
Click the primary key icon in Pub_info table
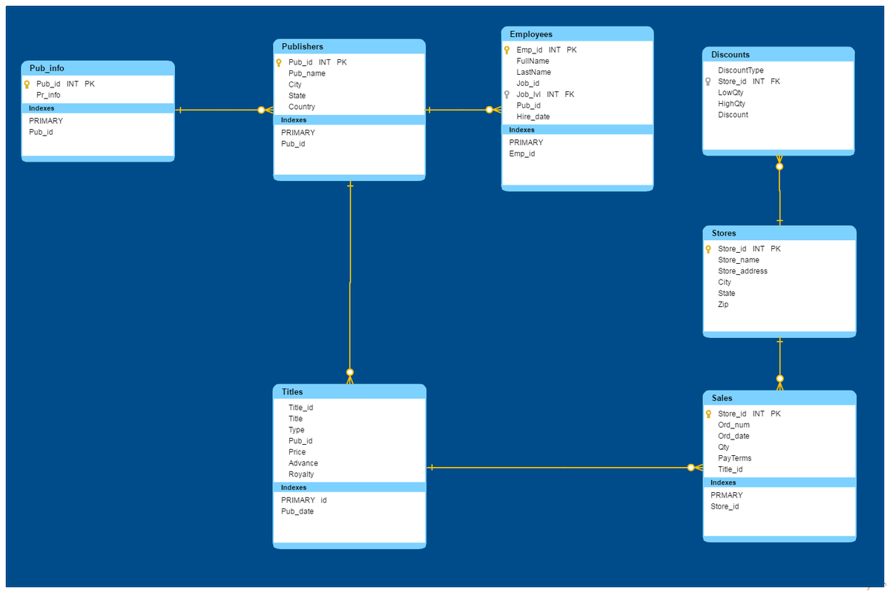27,85
